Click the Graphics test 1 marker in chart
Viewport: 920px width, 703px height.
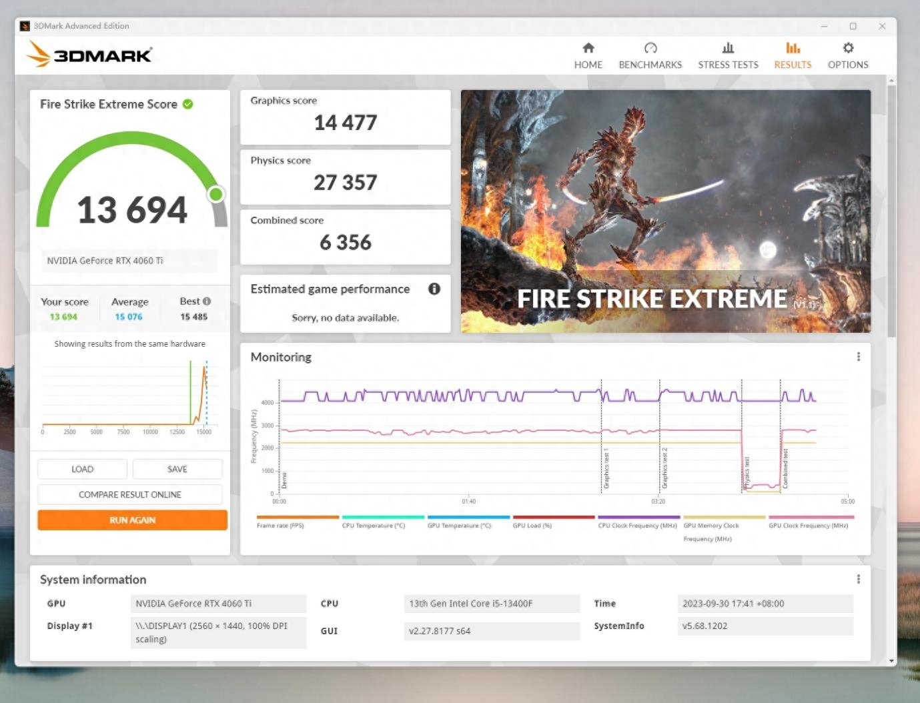point(606,469)
